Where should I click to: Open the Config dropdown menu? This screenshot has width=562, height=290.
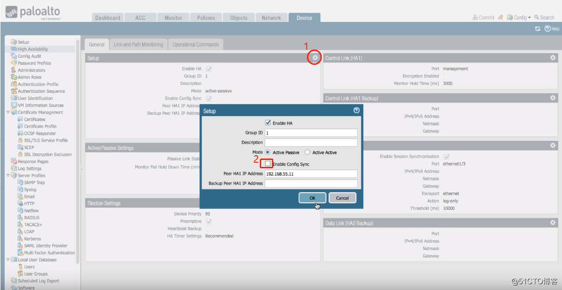click(x=519, y=18)
